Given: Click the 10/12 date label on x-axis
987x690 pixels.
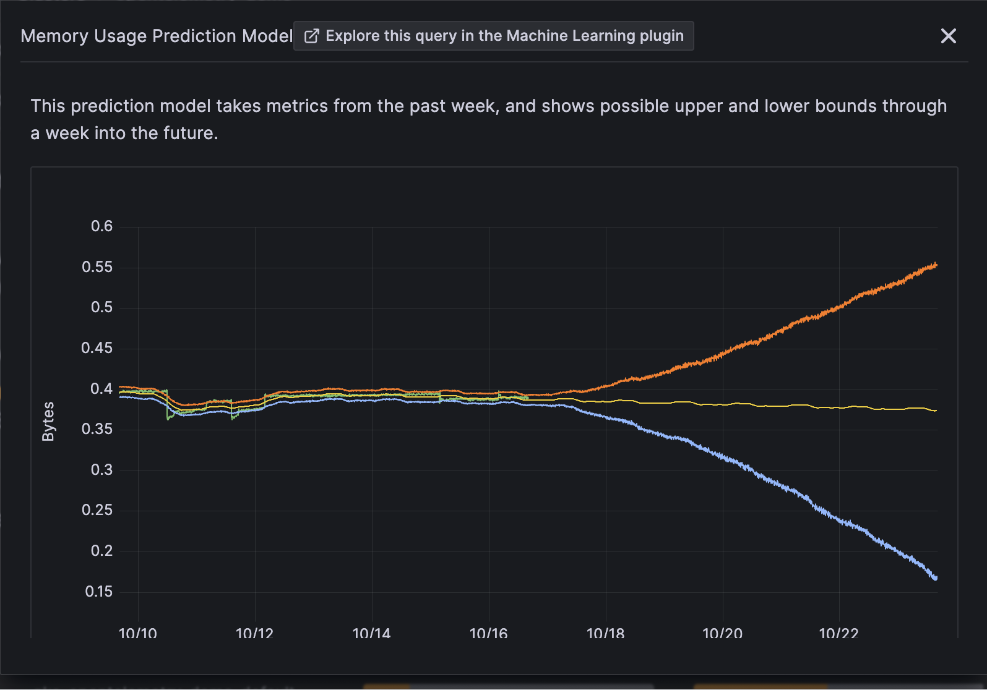Looking at the screenshot, I should [x=254, y=633].
